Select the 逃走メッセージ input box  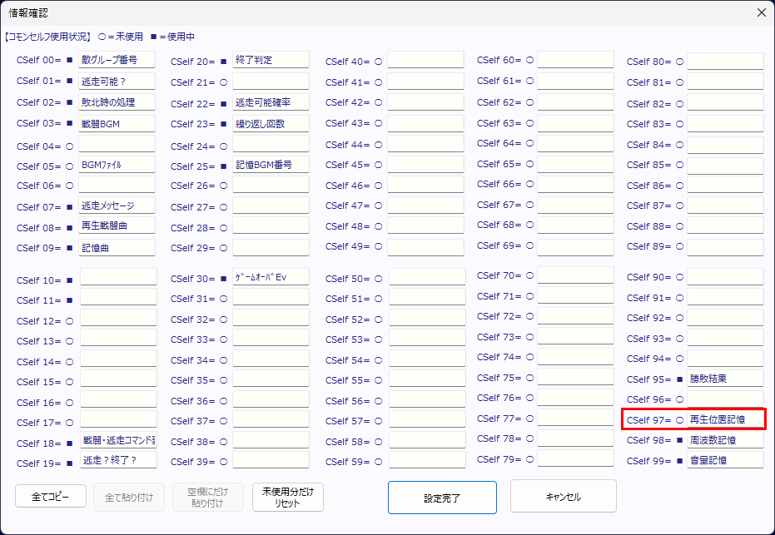117,206
